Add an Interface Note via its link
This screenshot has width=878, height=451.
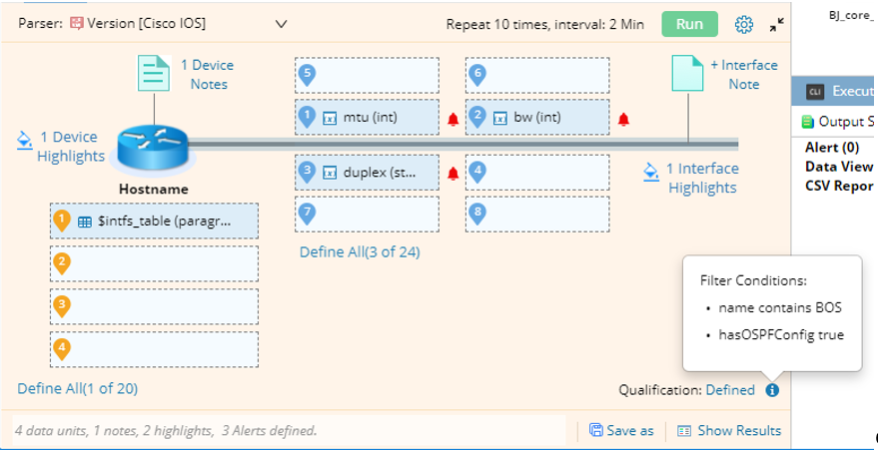[744, 75]
